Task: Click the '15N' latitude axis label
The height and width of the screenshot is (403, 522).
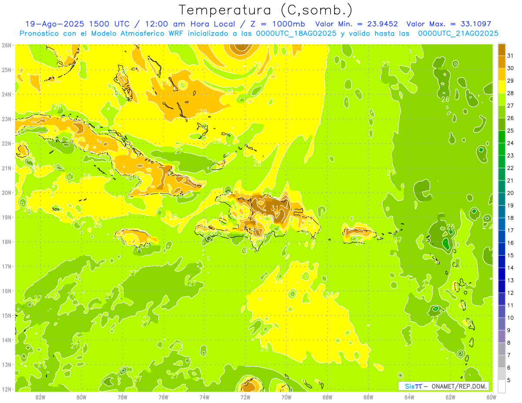Action: point(6,315)
